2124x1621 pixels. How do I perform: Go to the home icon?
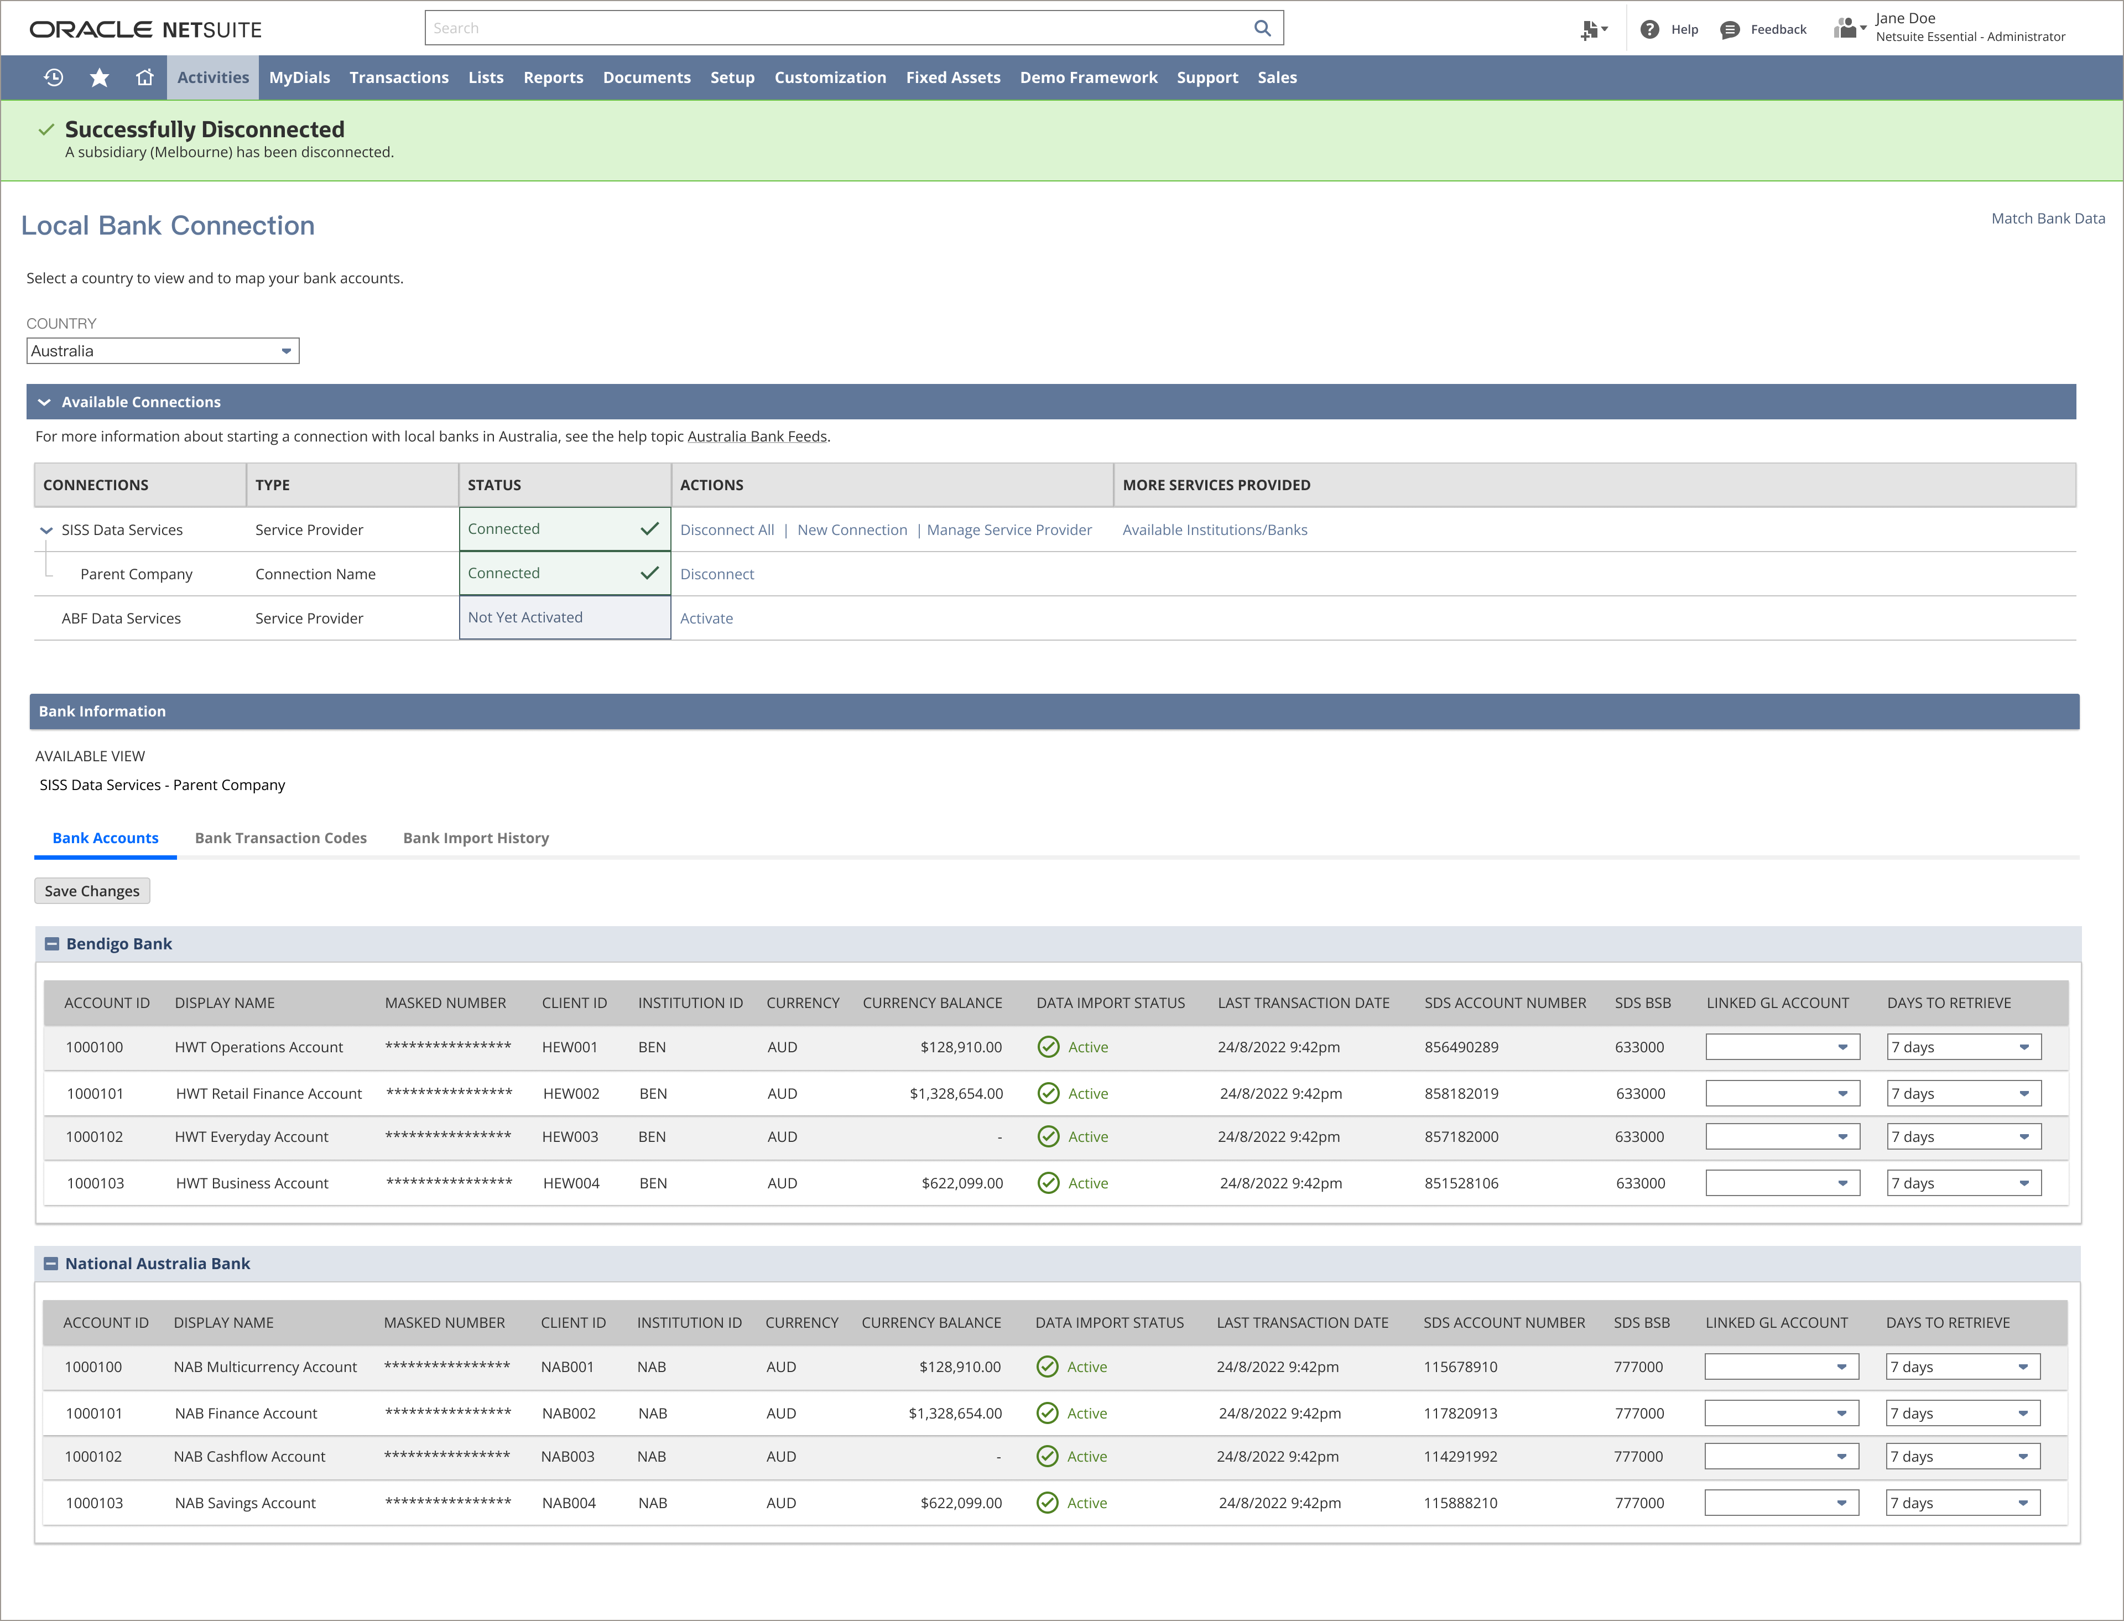145,77
